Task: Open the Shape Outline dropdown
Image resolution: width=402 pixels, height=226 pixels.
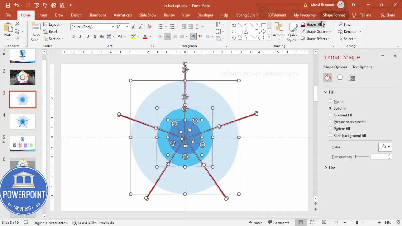Action: click(316, 32)
